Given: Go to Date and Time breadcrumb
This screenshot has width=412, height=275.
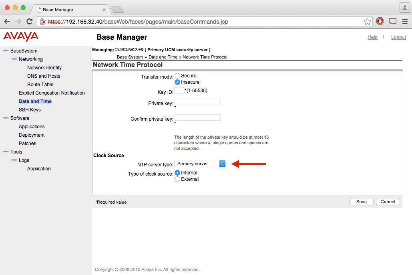Looking at the screenshot, I should [x=163, y=57].
